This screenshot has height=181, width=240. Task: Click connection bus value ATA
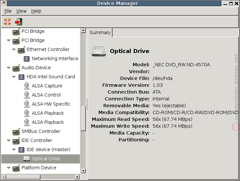point(157,92)
